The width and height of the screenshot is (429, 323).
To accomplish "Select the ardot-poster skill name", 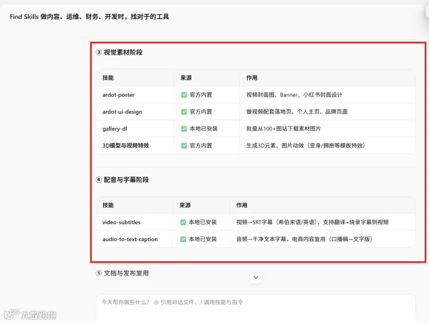I will (119, 95).
